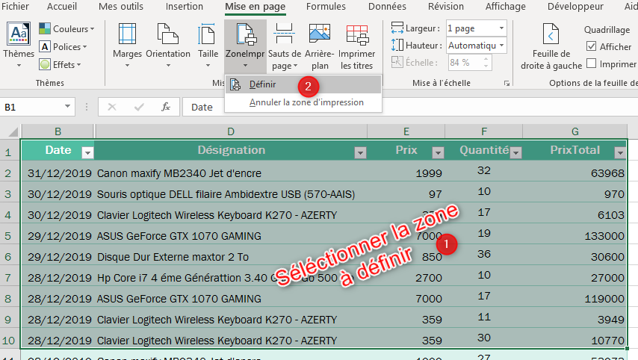
Task: Click the Name Box showing B1
Action: 31,107
